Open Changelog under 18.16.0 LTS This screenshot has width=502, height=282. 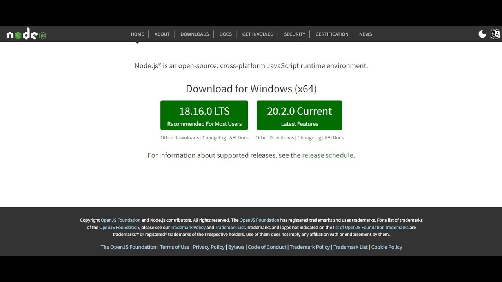214,137
